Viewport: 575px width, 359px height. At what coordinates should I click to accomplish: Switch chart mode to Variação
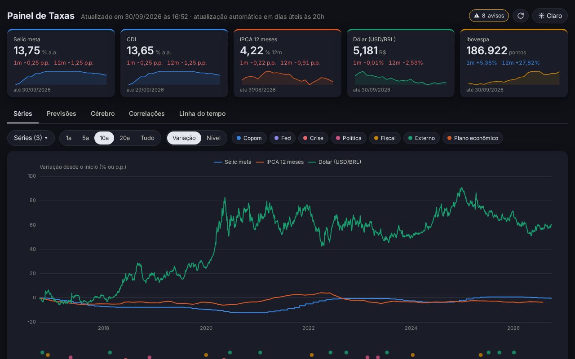point(184,138)
